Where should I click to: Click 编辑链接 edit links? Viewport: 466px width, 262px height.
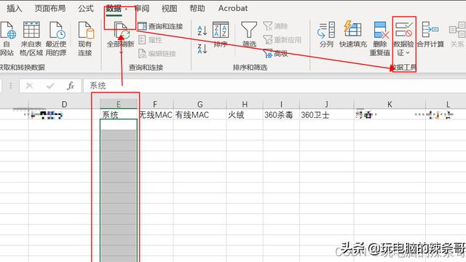coord(157,53)
